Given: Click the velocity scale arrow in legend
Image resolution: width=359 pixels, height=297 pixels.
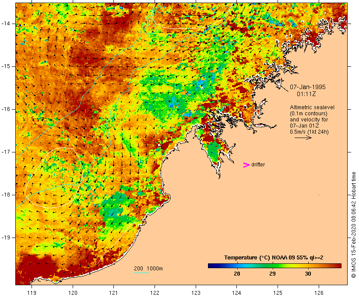Looking at the screenshot, I should pos(303,138).
